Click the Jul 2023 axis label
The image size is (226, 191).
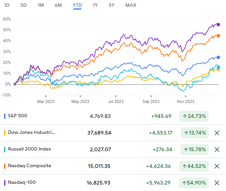pos(116,102)
